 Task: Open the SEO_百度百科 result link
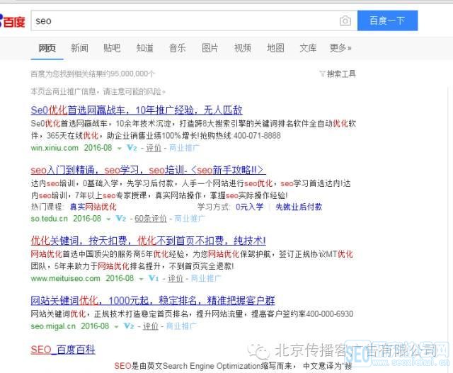coord(63,350)
